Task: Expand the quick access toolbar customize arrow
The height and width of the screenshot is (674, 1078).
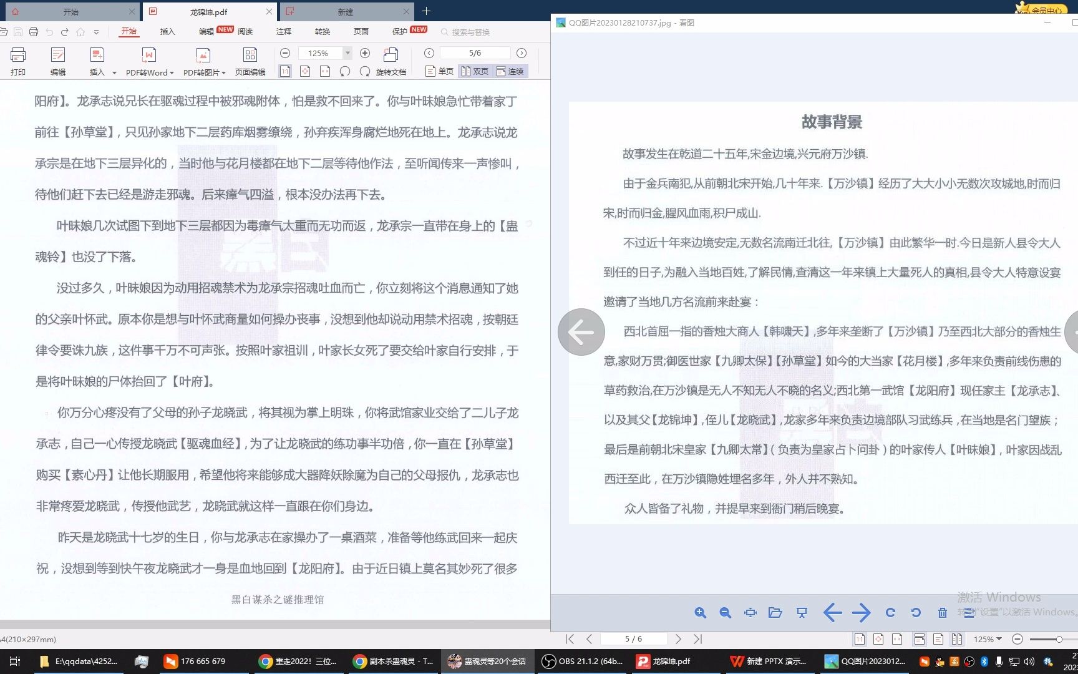Action: (x=96, y=32)
